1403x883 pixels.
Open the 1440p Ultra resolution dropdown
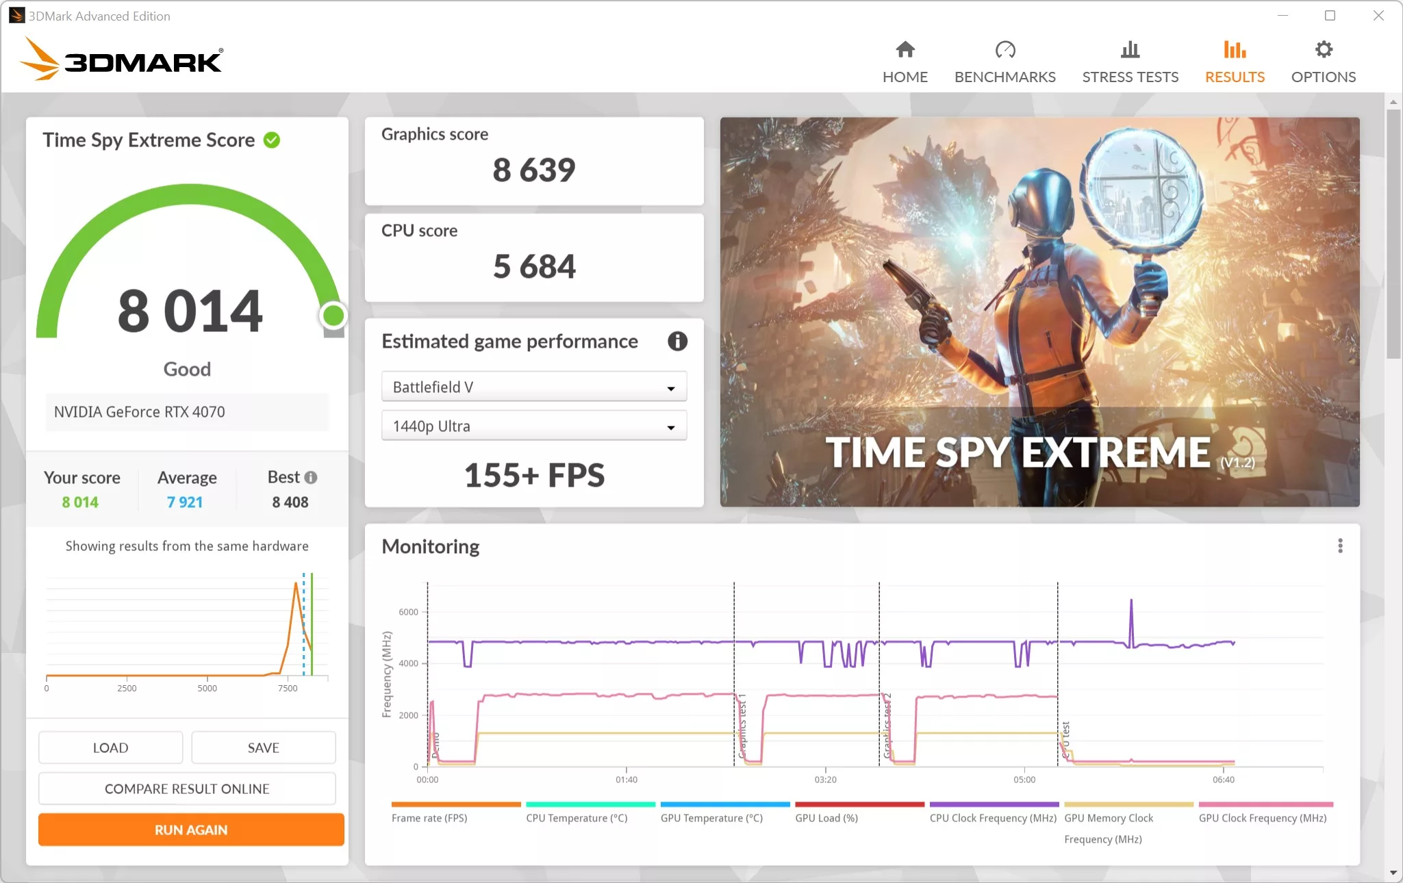coord(533,425)
